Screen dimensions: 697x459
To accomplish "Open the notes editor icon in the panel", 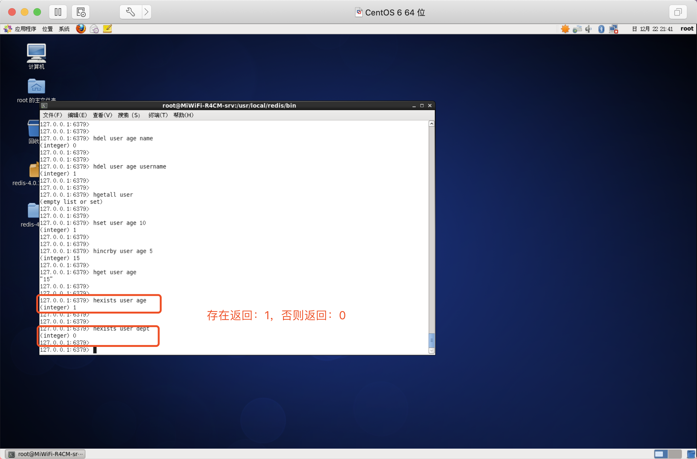I will point(107,29).
